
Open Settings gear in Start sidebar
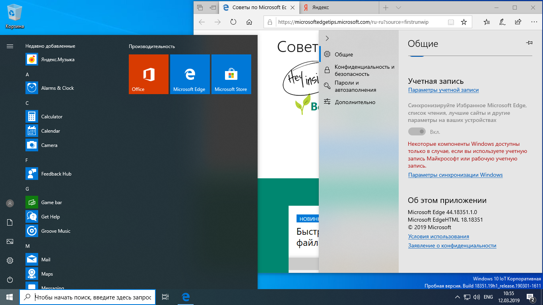click(x=10, y=261)
